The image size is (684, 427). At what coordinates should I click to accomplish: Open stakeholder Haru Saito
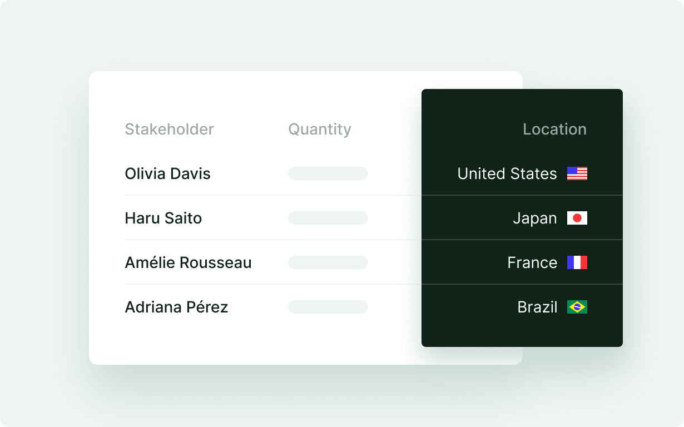pyautogui.click(x=163, y=218)
